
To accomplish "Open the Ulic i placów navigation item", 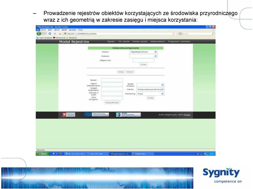I will click(124, 41).
